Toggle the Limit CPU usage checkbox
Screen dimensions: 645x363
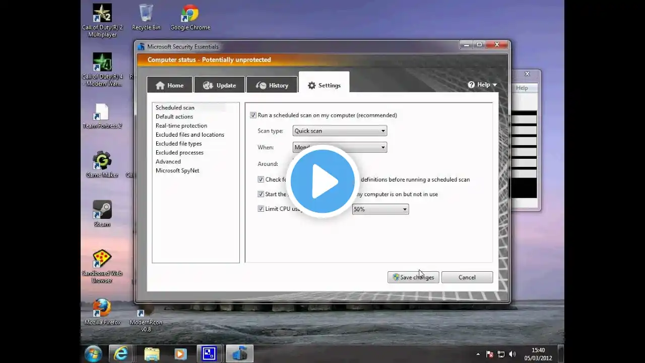pos(261,209)
